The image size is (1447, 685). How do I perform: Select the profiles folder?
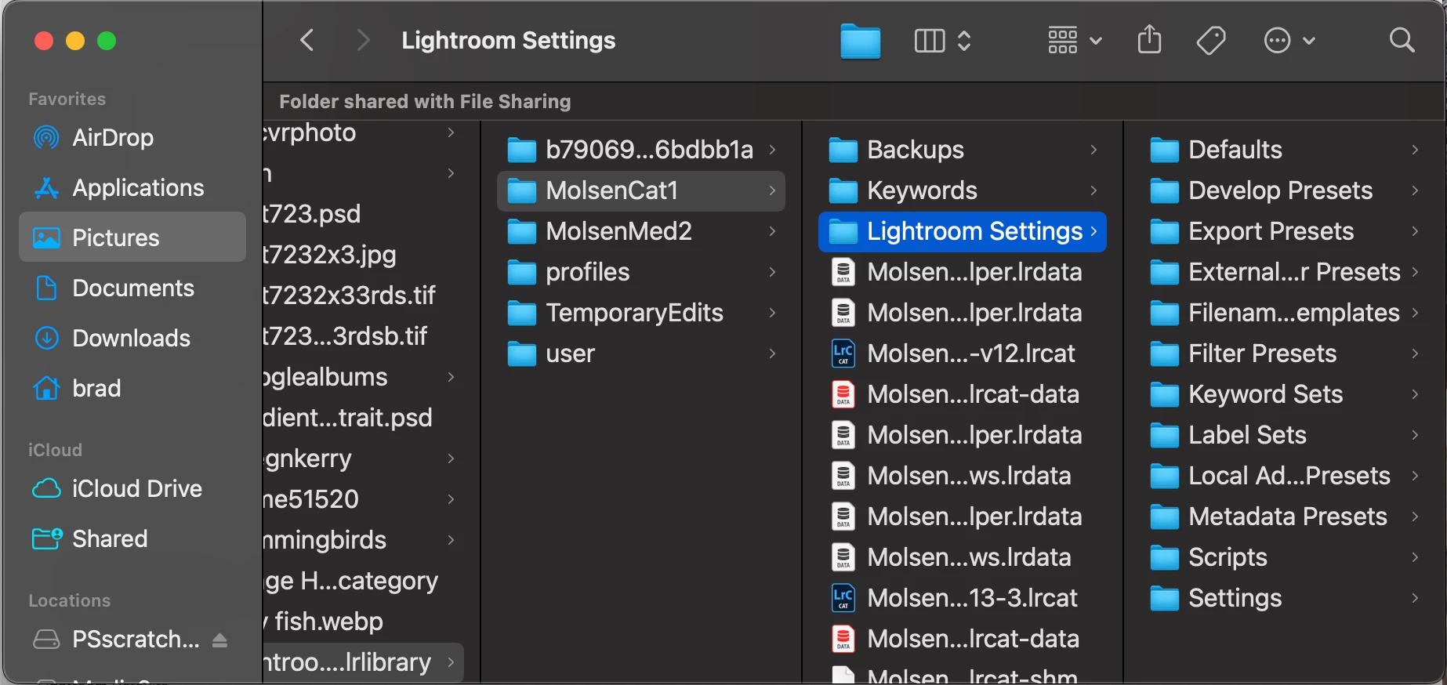(641, 272)
